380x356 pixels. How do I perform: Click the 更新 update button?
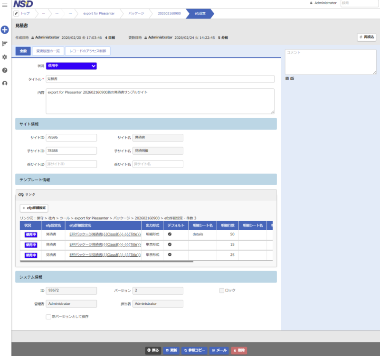(x=171, y=350)
